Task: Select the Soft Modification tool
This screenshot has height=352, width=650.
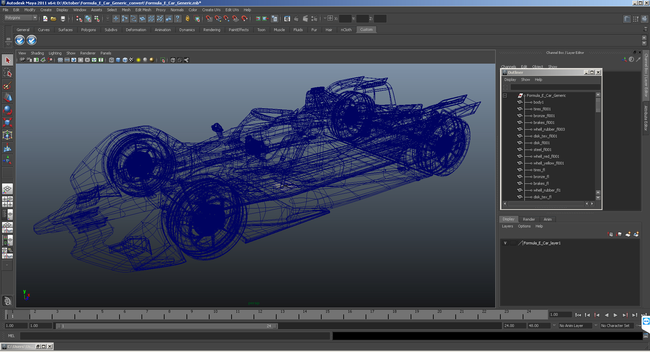Action: (7, 148)
